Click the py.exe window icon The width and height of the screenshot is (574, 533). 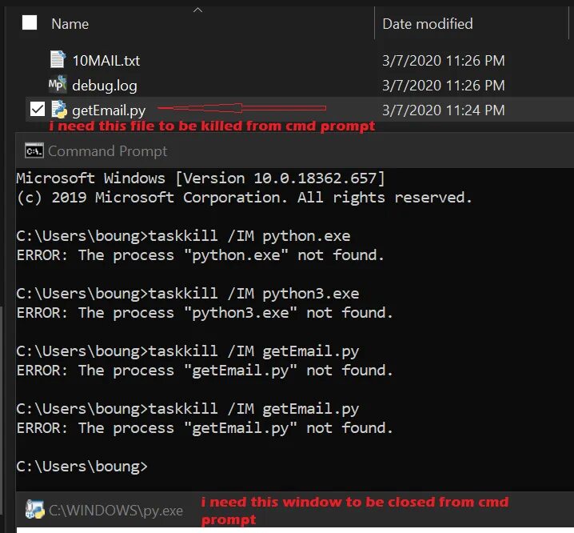[x=35, y=509]
